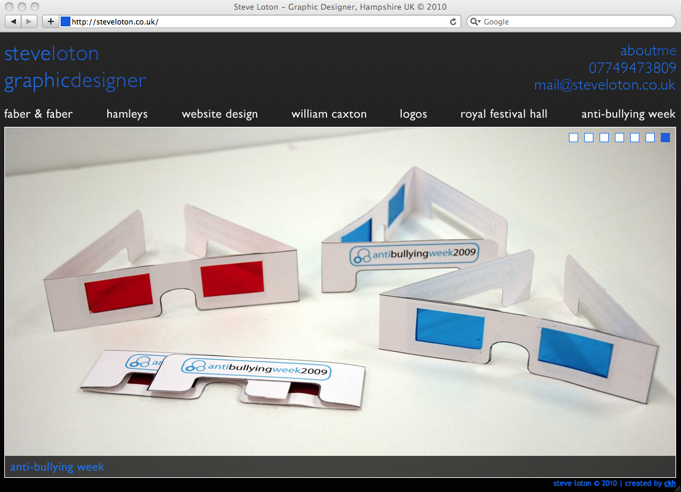Go back with the browser back arrow
The width and height of the screenshot is (681, 492).
(13, 21)
